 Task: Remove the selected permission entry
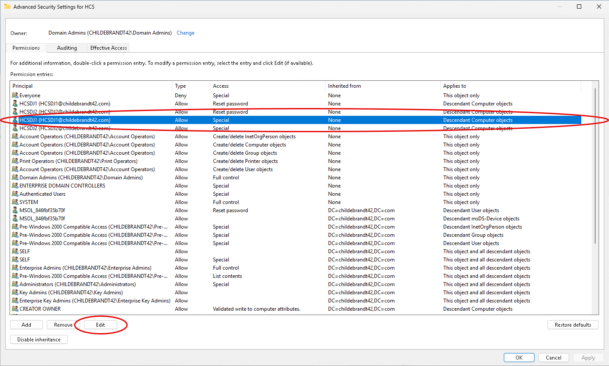tap(63, 325)
